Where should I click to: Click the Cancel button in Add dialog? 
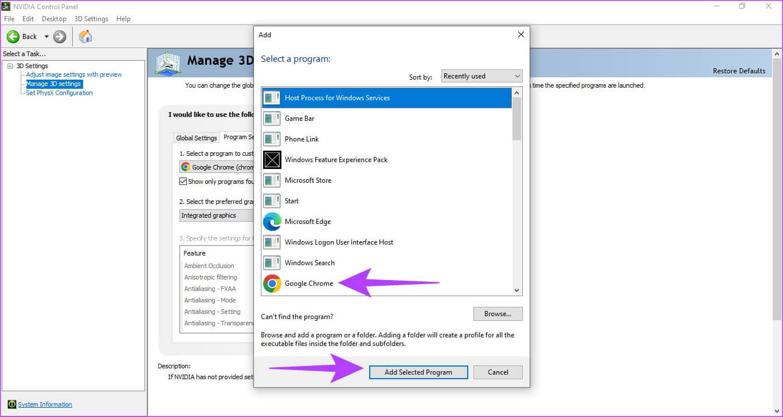coord(498,372)
